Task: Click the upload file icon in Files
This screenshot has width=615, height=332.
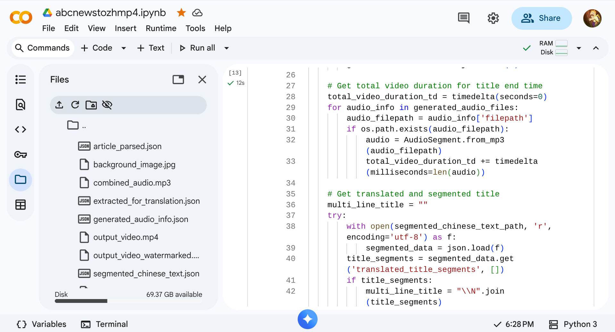Action: (59, 105)
